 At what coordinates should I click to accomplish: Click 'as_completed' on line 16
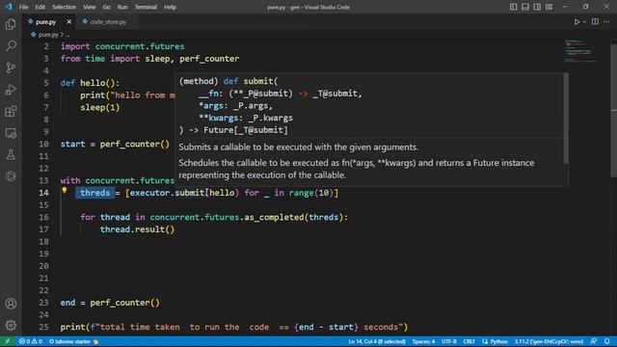coord(274,217)
